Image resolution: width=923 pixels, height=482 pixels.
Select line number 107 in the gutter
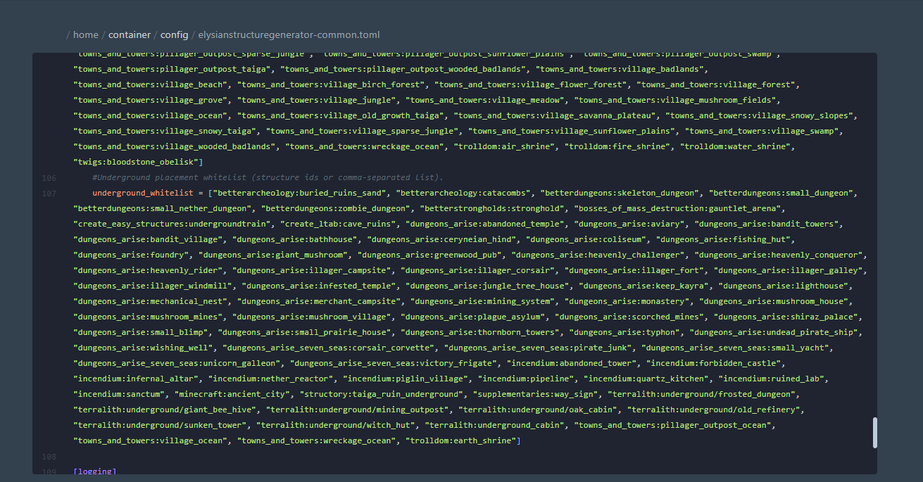(49, 193)
